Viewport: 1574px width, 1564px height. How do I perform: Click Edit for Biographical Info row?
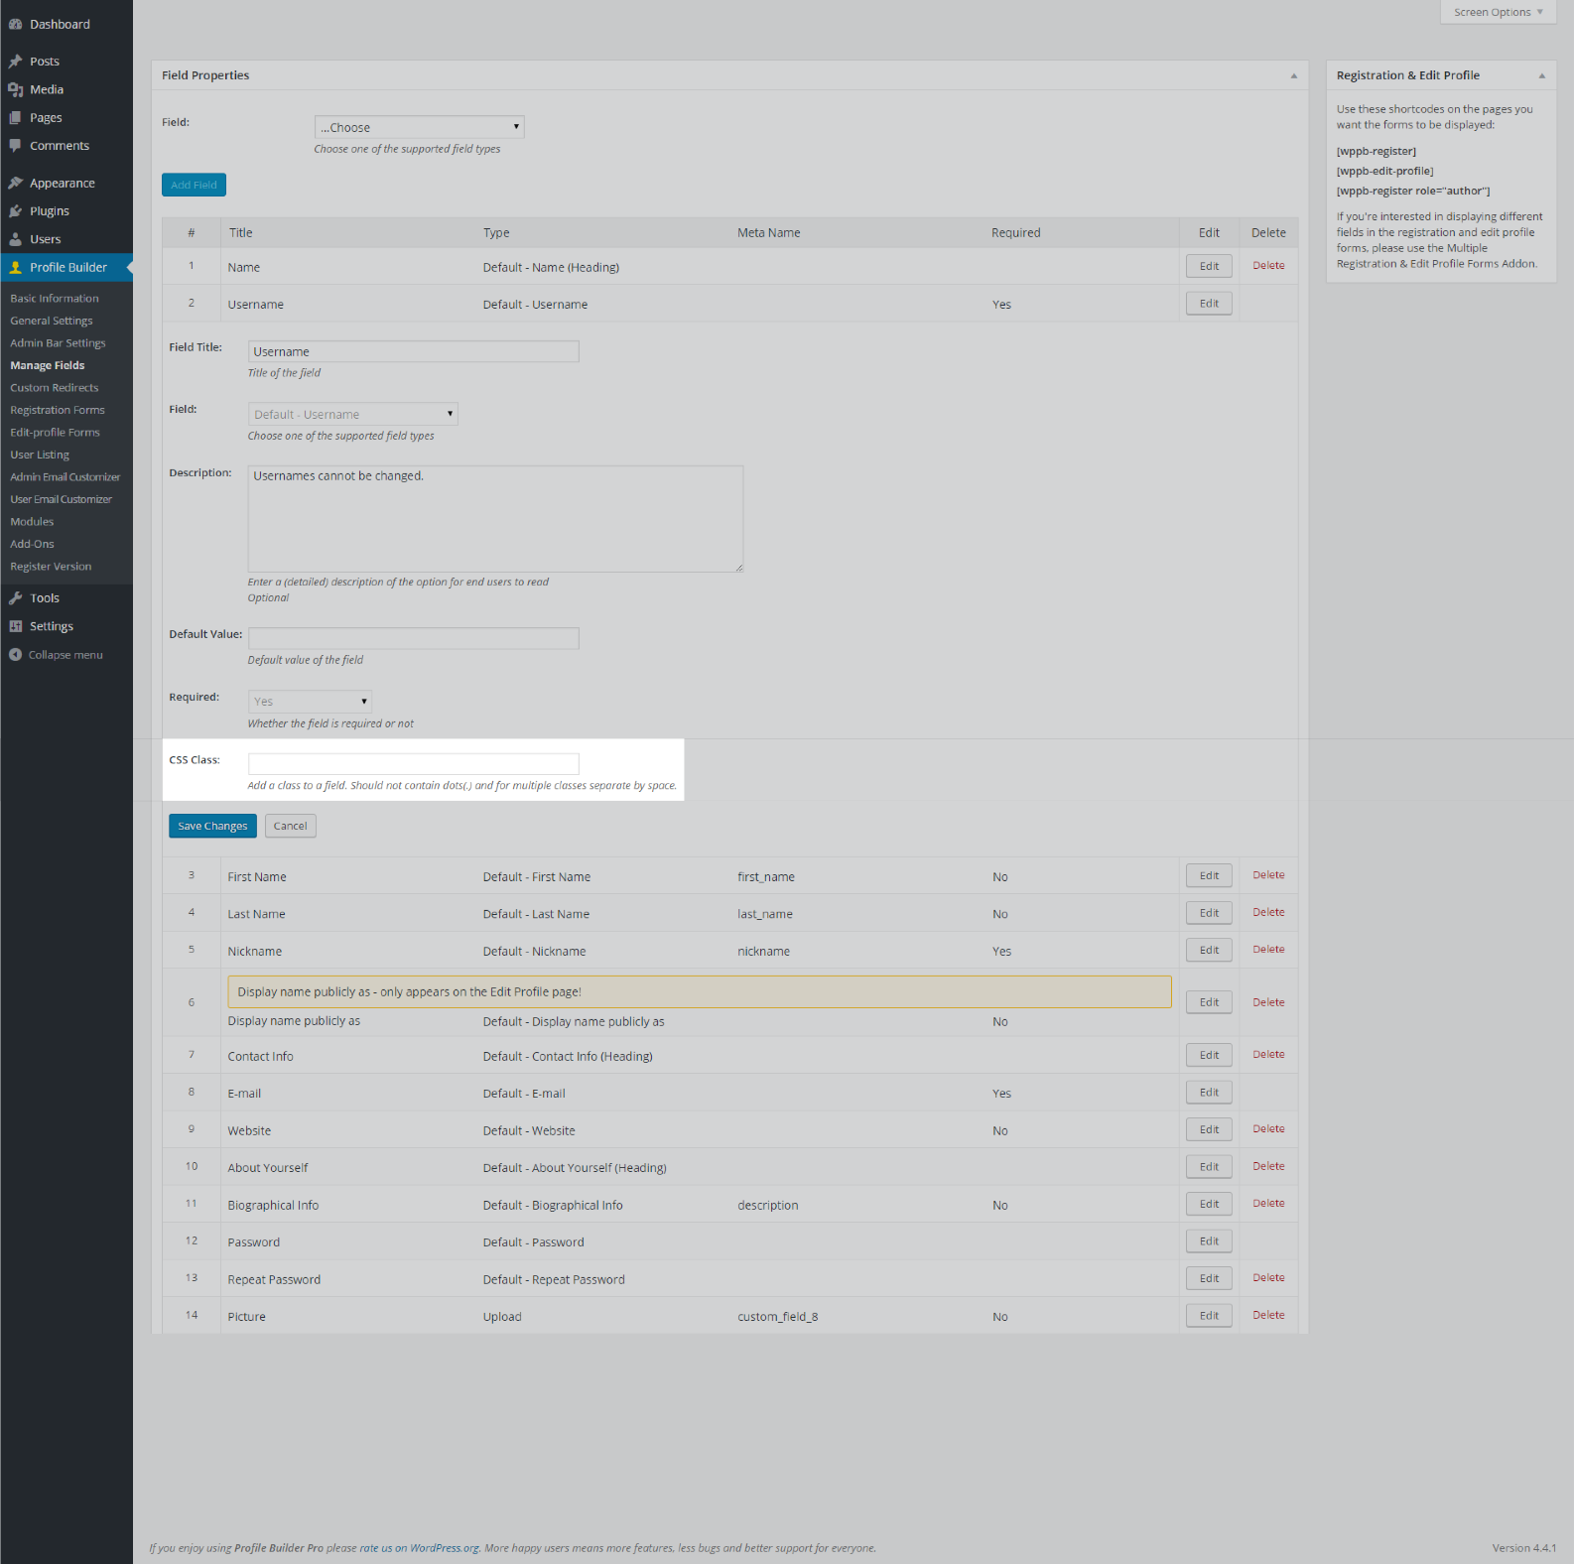click(1209, 1204)
